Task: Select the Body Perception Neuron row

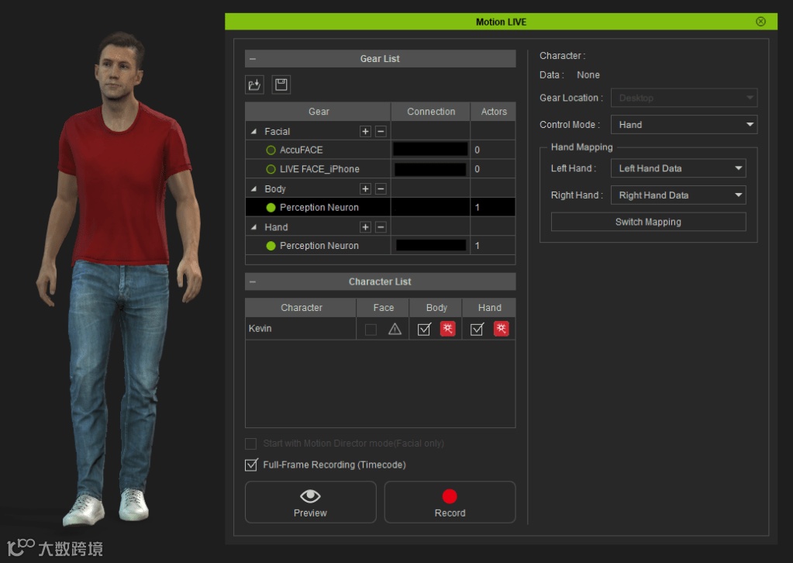Action: pyautogui.click(x=319, y=208)
